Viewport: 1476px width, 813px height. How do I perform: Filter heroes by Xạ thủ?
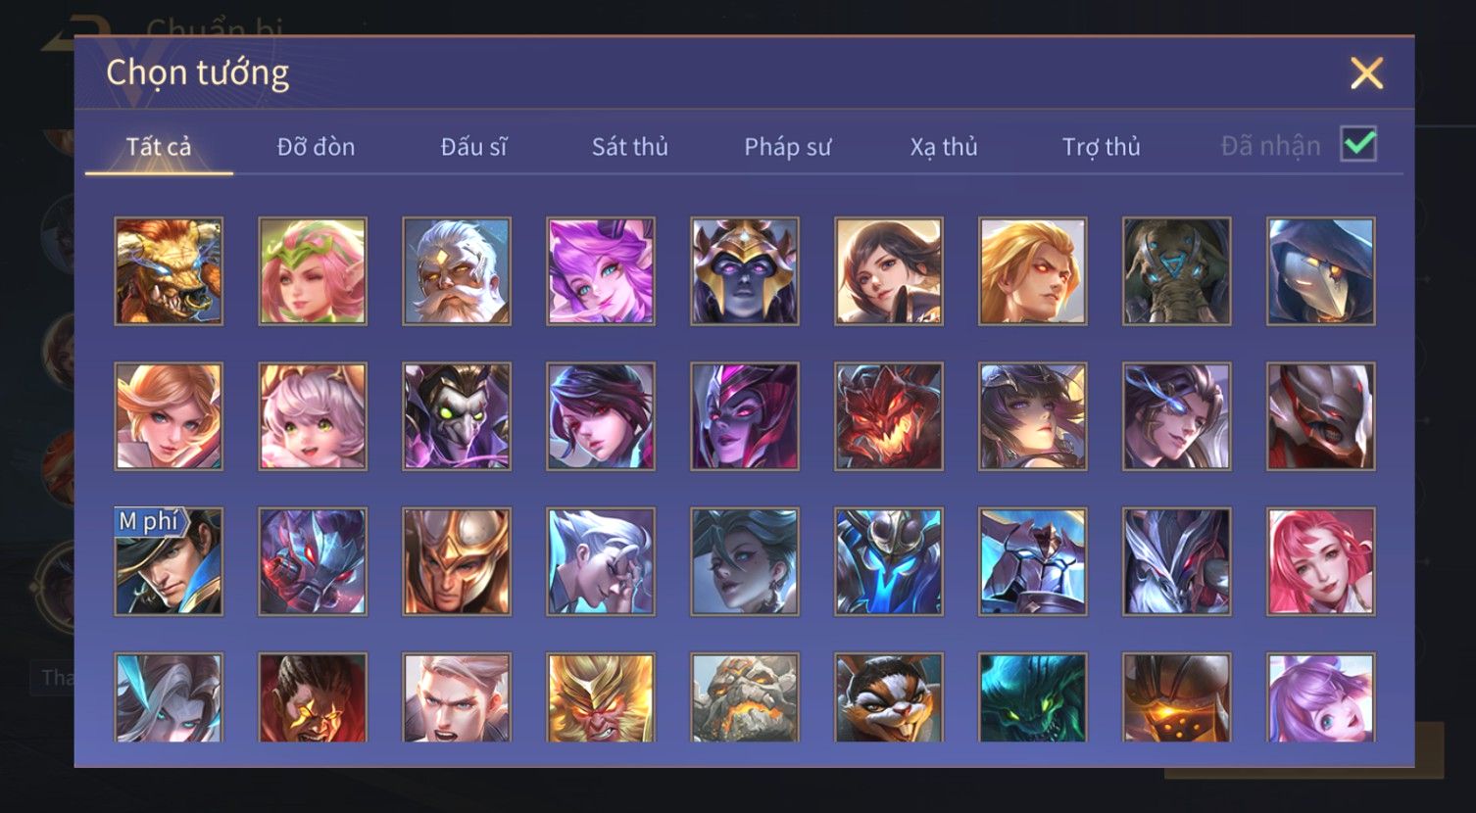pyautogui.click(x=944, y=147)
